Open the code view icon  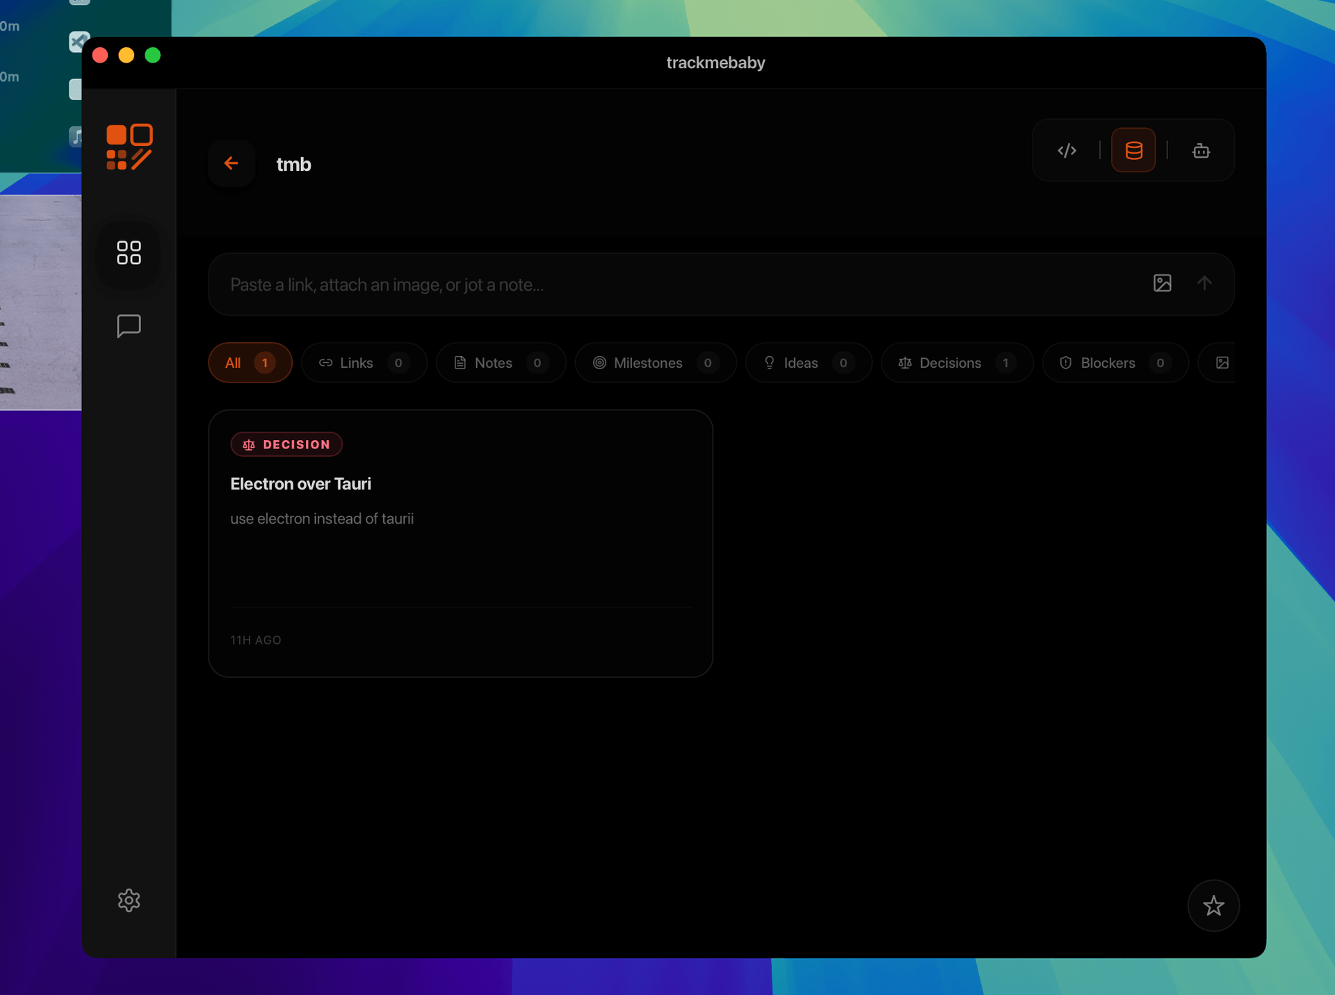(x=1067, y=150)
